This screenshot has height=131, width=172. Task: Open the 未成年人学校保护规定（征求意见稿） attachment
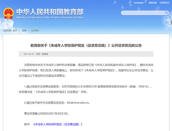[58, 124]
